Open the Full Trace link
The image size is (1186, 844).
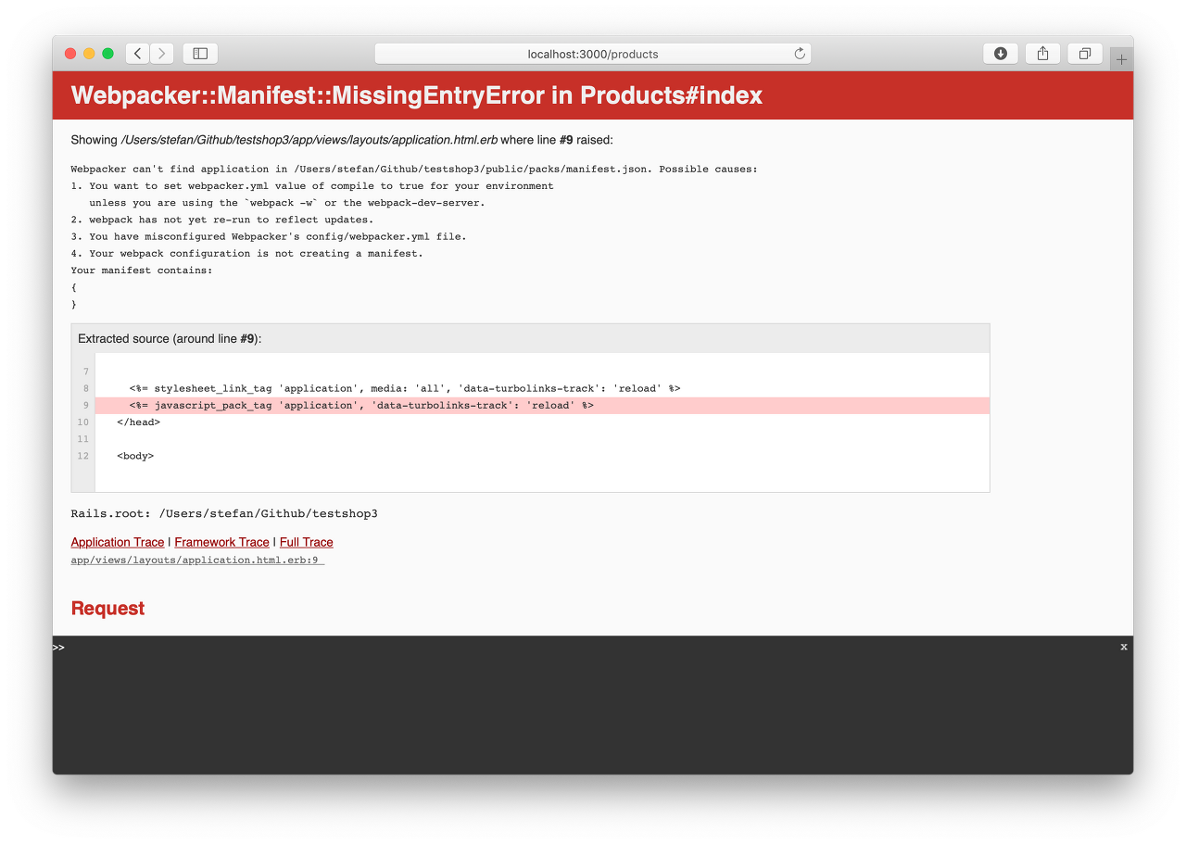pyautogui.click(x=306, y=542)
